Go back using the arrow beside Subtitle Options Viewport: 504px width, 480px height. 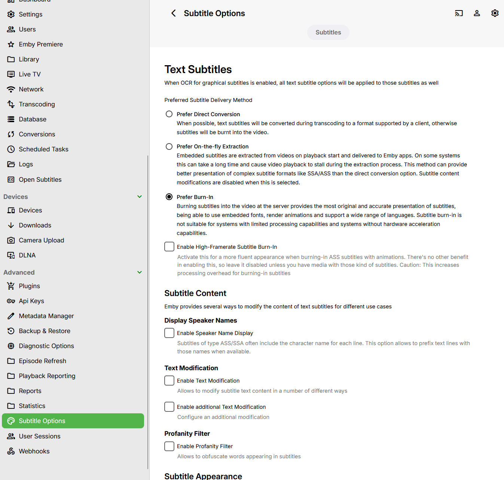click(x=173, y=13)
